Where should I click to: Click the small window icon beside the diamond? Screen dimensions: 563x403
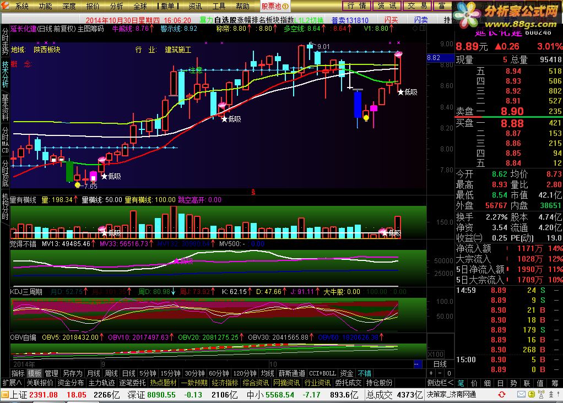coord(422,28)
